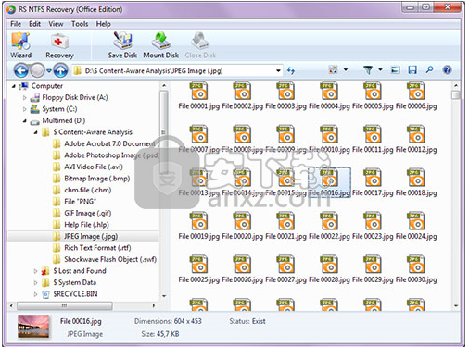469x347 pixels.
Task: Collapse the Computer tree root
Action: (x=14, y=86)
